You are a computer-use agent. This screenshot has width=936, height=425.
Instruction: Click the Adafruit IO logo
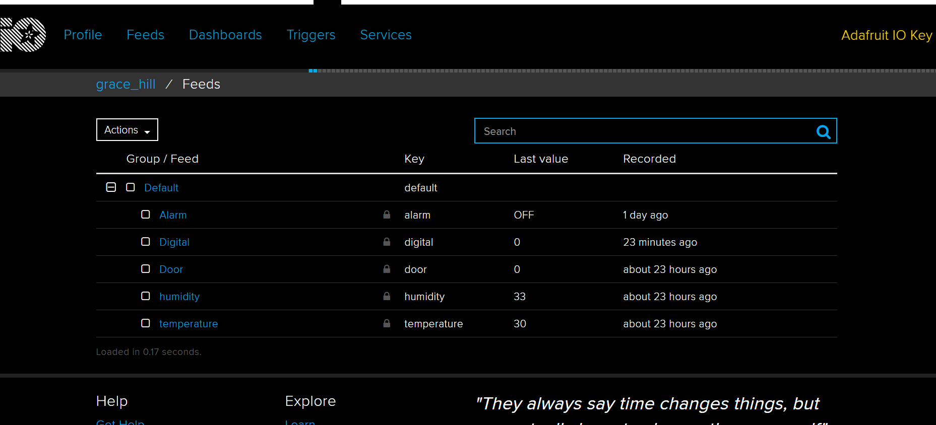point(23,35)
